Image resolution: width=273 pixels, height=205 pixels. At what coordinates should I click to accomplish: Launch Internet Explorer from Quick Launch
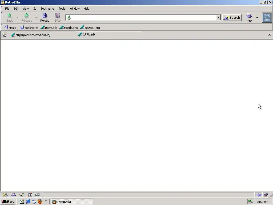pyautogui.click(x=28, y=202)
